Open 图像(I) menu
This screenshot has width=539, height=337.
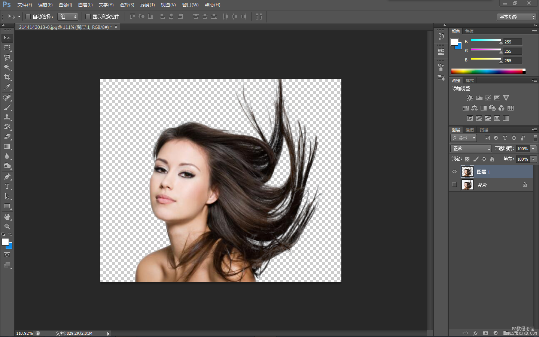66,5
